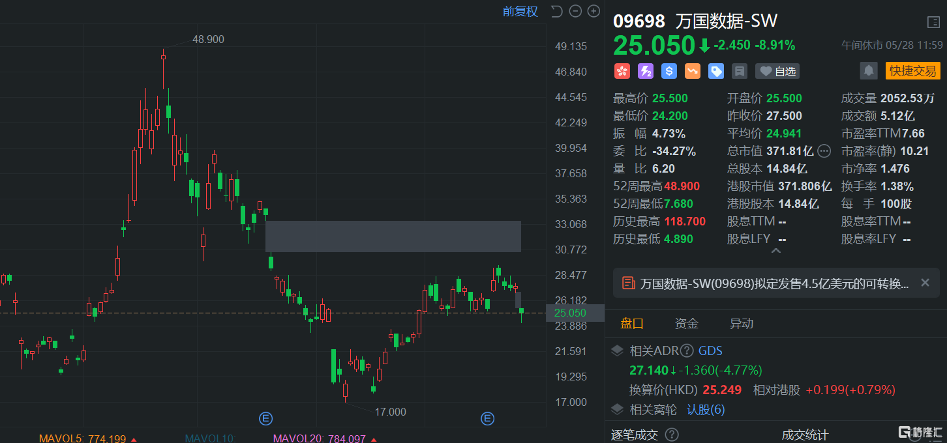Click the orange downtrend chart icon
Viewport: 947px width, 443px height.
693,71
